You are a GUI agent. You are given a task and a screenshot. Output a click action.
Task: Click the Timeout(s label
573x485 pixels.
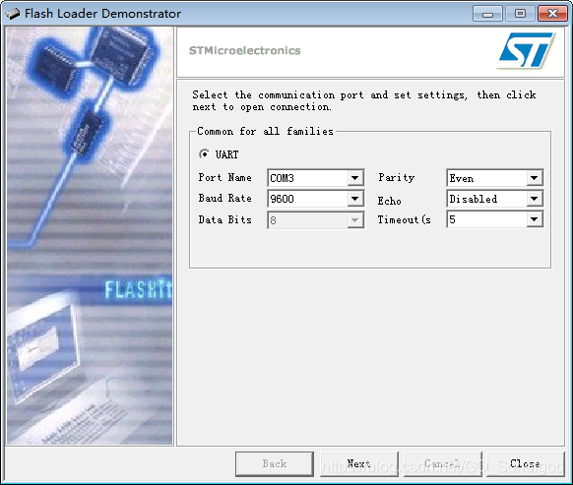point(405,219)
